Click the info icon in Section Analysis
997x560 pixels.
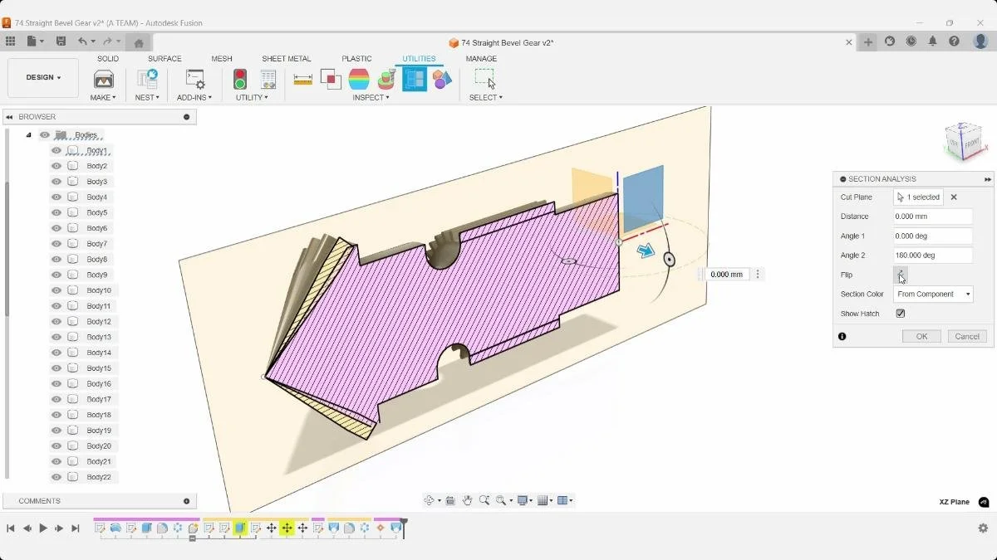pyautogui.click(x=842, y=337)
